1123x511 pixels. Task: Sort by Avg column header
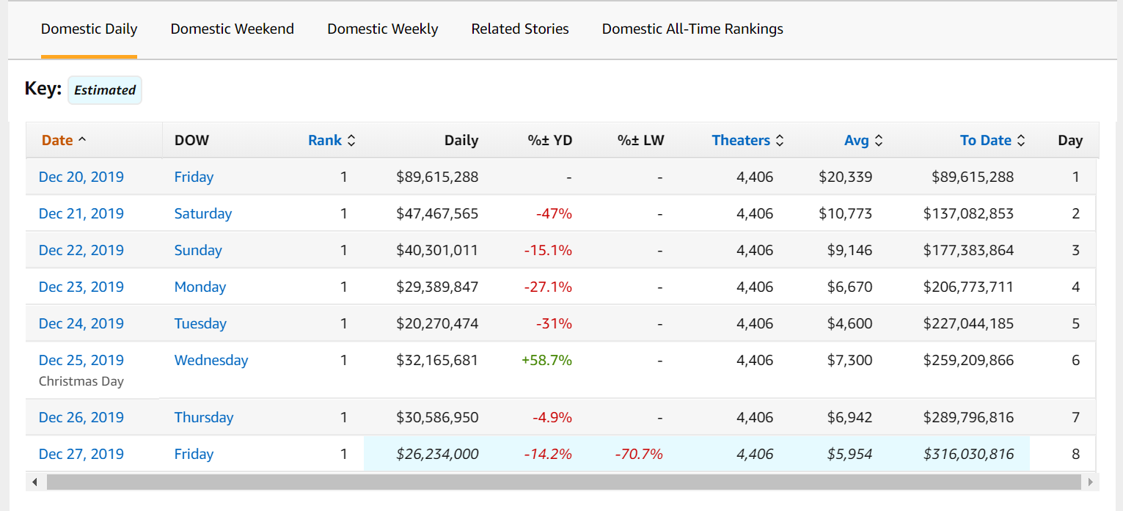857,140
